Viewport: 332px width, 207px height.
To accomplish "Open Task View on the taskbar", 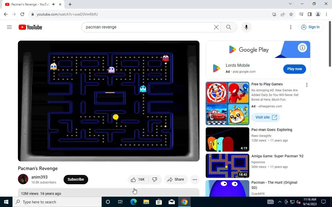I will pyautogui.click(x=120, y=202).
